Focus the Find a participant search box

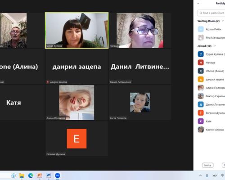(x=211, y=13)
